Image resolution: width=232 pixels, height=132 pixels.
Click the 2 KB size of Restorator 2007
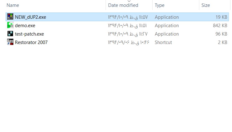(x=223, y=42)
